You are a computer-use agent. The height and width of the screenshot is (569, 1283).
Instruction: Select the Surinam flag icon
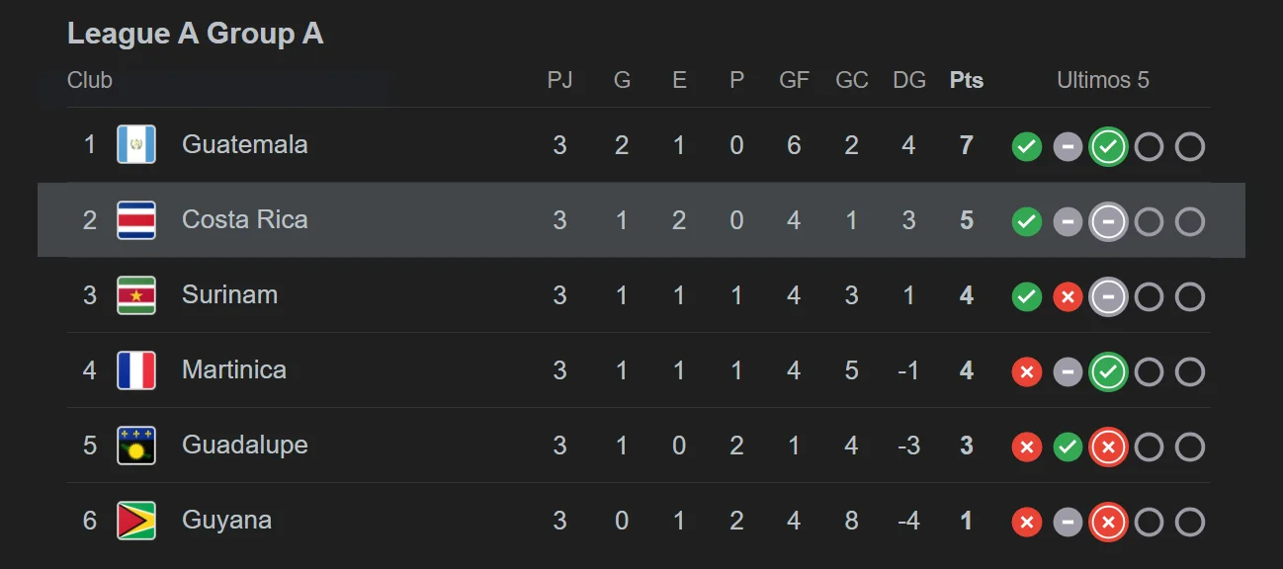coord(136,295)
